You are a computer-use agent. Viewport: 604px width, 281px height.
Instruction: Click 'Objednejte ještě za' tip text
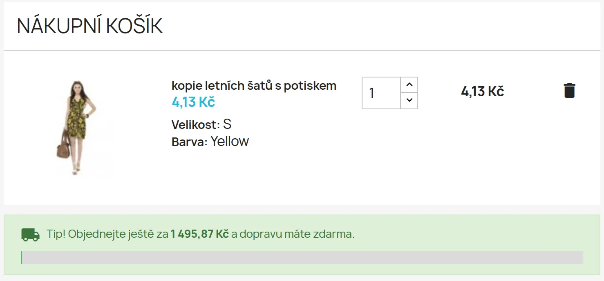tap(118, 234)
